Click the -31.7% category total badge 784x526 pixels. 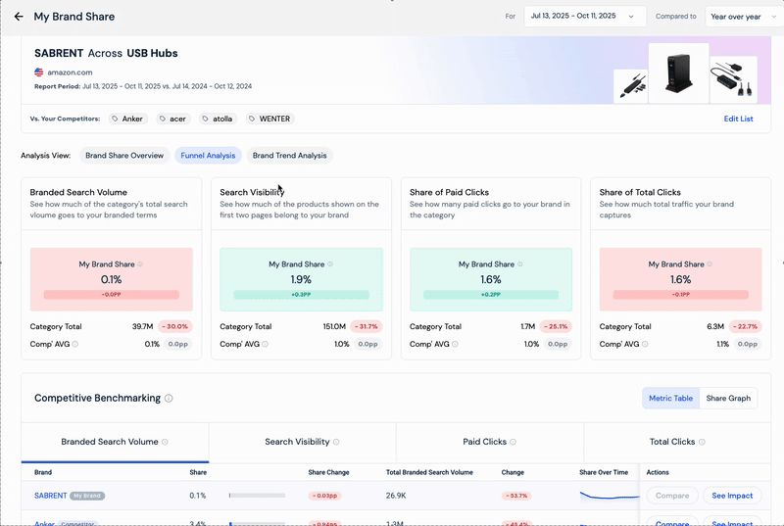tap(366, 327)
